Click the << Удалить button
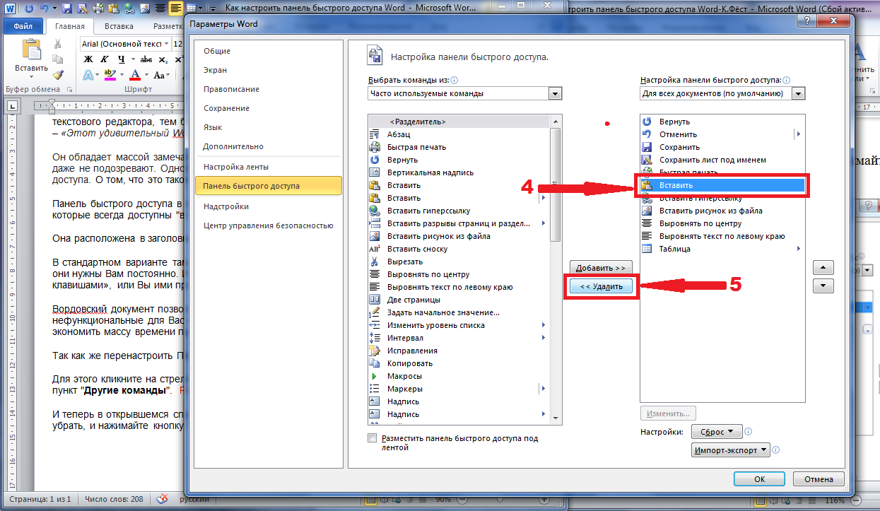 coord(601,286)
